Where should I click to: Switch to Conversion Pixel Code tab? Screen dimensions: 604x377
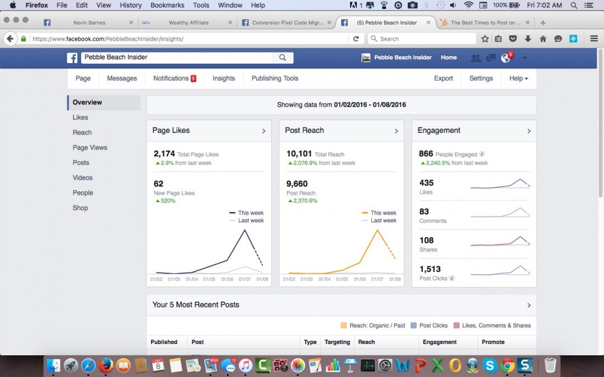[287, 23]
